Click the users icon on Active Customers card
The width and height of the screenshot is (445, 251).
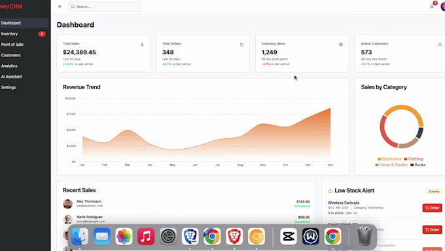[440, 45]
